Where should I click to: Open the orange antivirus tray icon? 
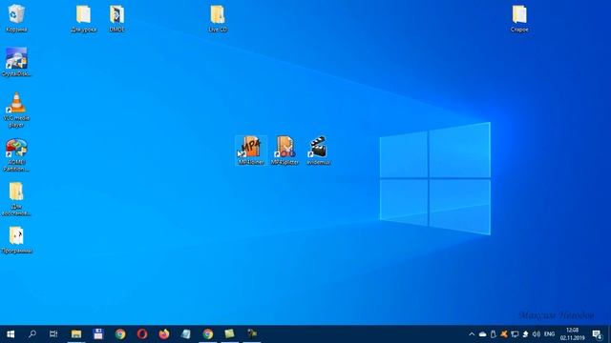(x=504, y=334)
